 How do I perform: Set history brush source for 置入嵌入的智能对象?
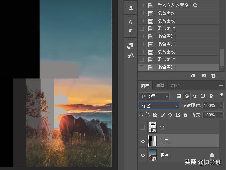click(142, 5)
